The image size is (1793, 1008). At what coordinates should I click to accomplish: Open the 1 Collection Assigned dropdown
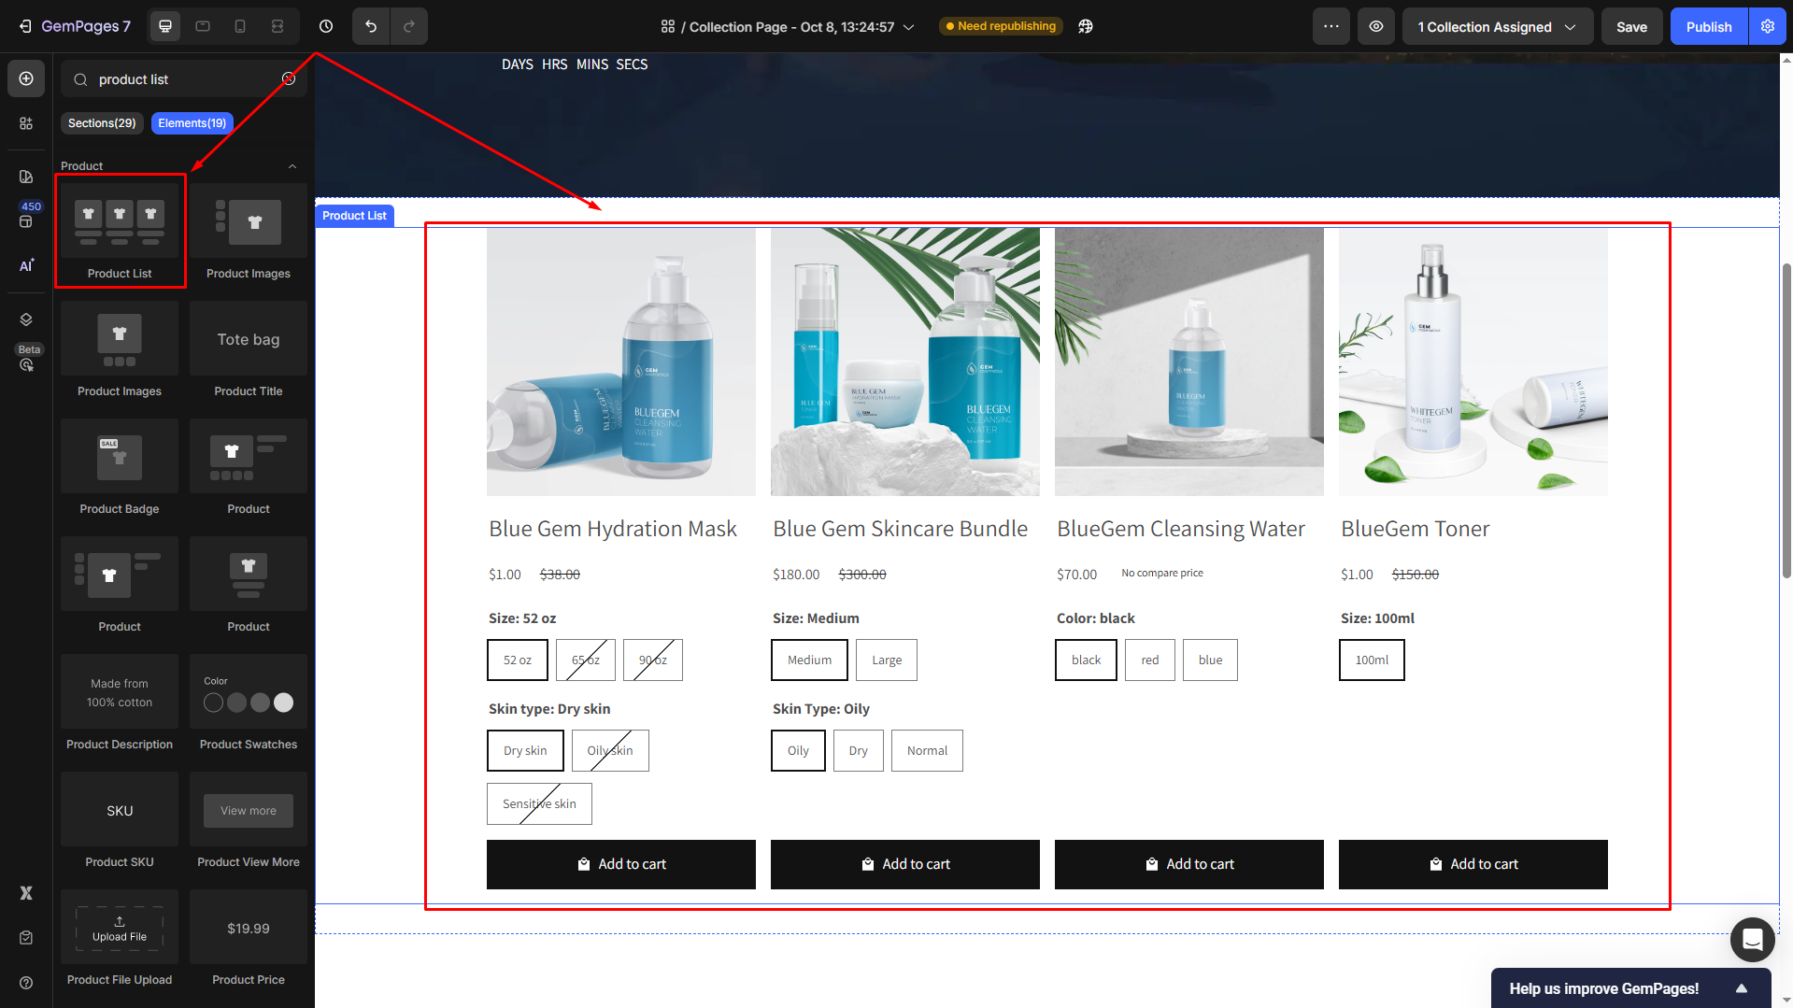point(1496,26)
